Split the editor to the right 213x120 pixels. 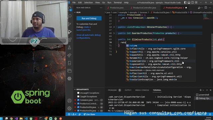[x=206, y=8]
